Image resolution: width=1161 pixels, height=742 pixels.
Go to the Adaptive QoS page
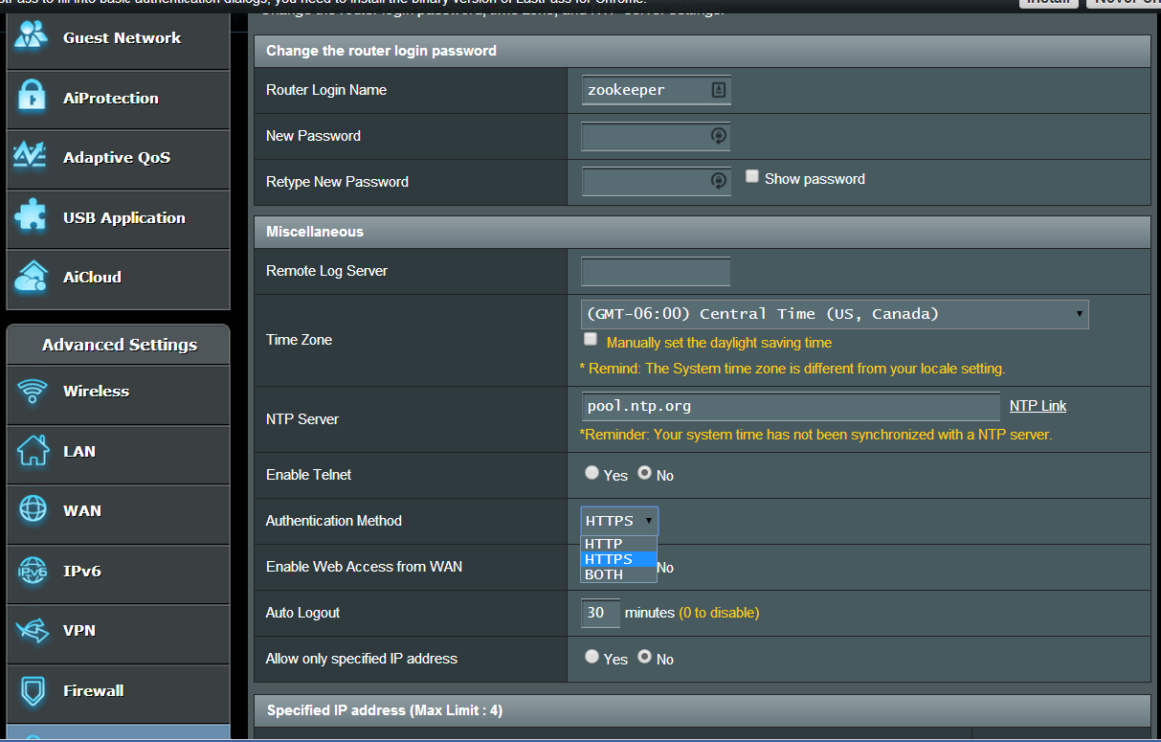pyautogui.click(x=118, y=158)
